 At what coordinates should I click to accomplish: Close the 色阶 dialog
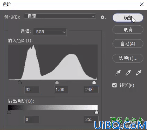(142, 4)
